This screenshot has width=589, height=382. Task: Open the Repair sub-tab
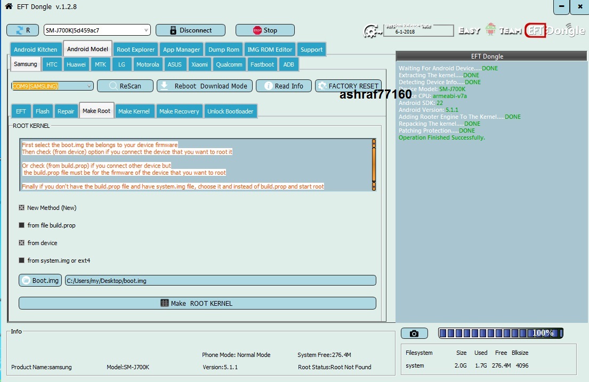[x=66, y=111]
